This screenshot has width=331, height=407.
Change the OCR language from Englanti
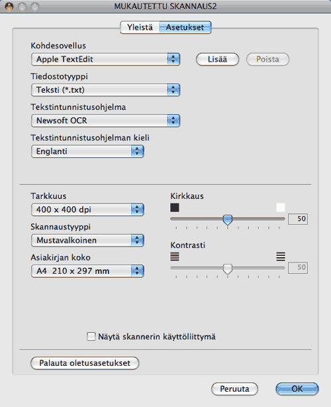[87, 151]
